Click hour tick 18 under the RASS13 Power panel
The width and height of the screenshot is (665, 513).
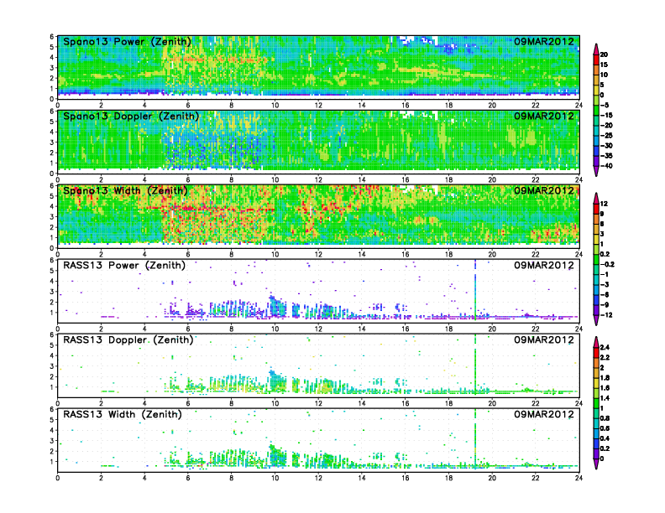pos(448,329)
